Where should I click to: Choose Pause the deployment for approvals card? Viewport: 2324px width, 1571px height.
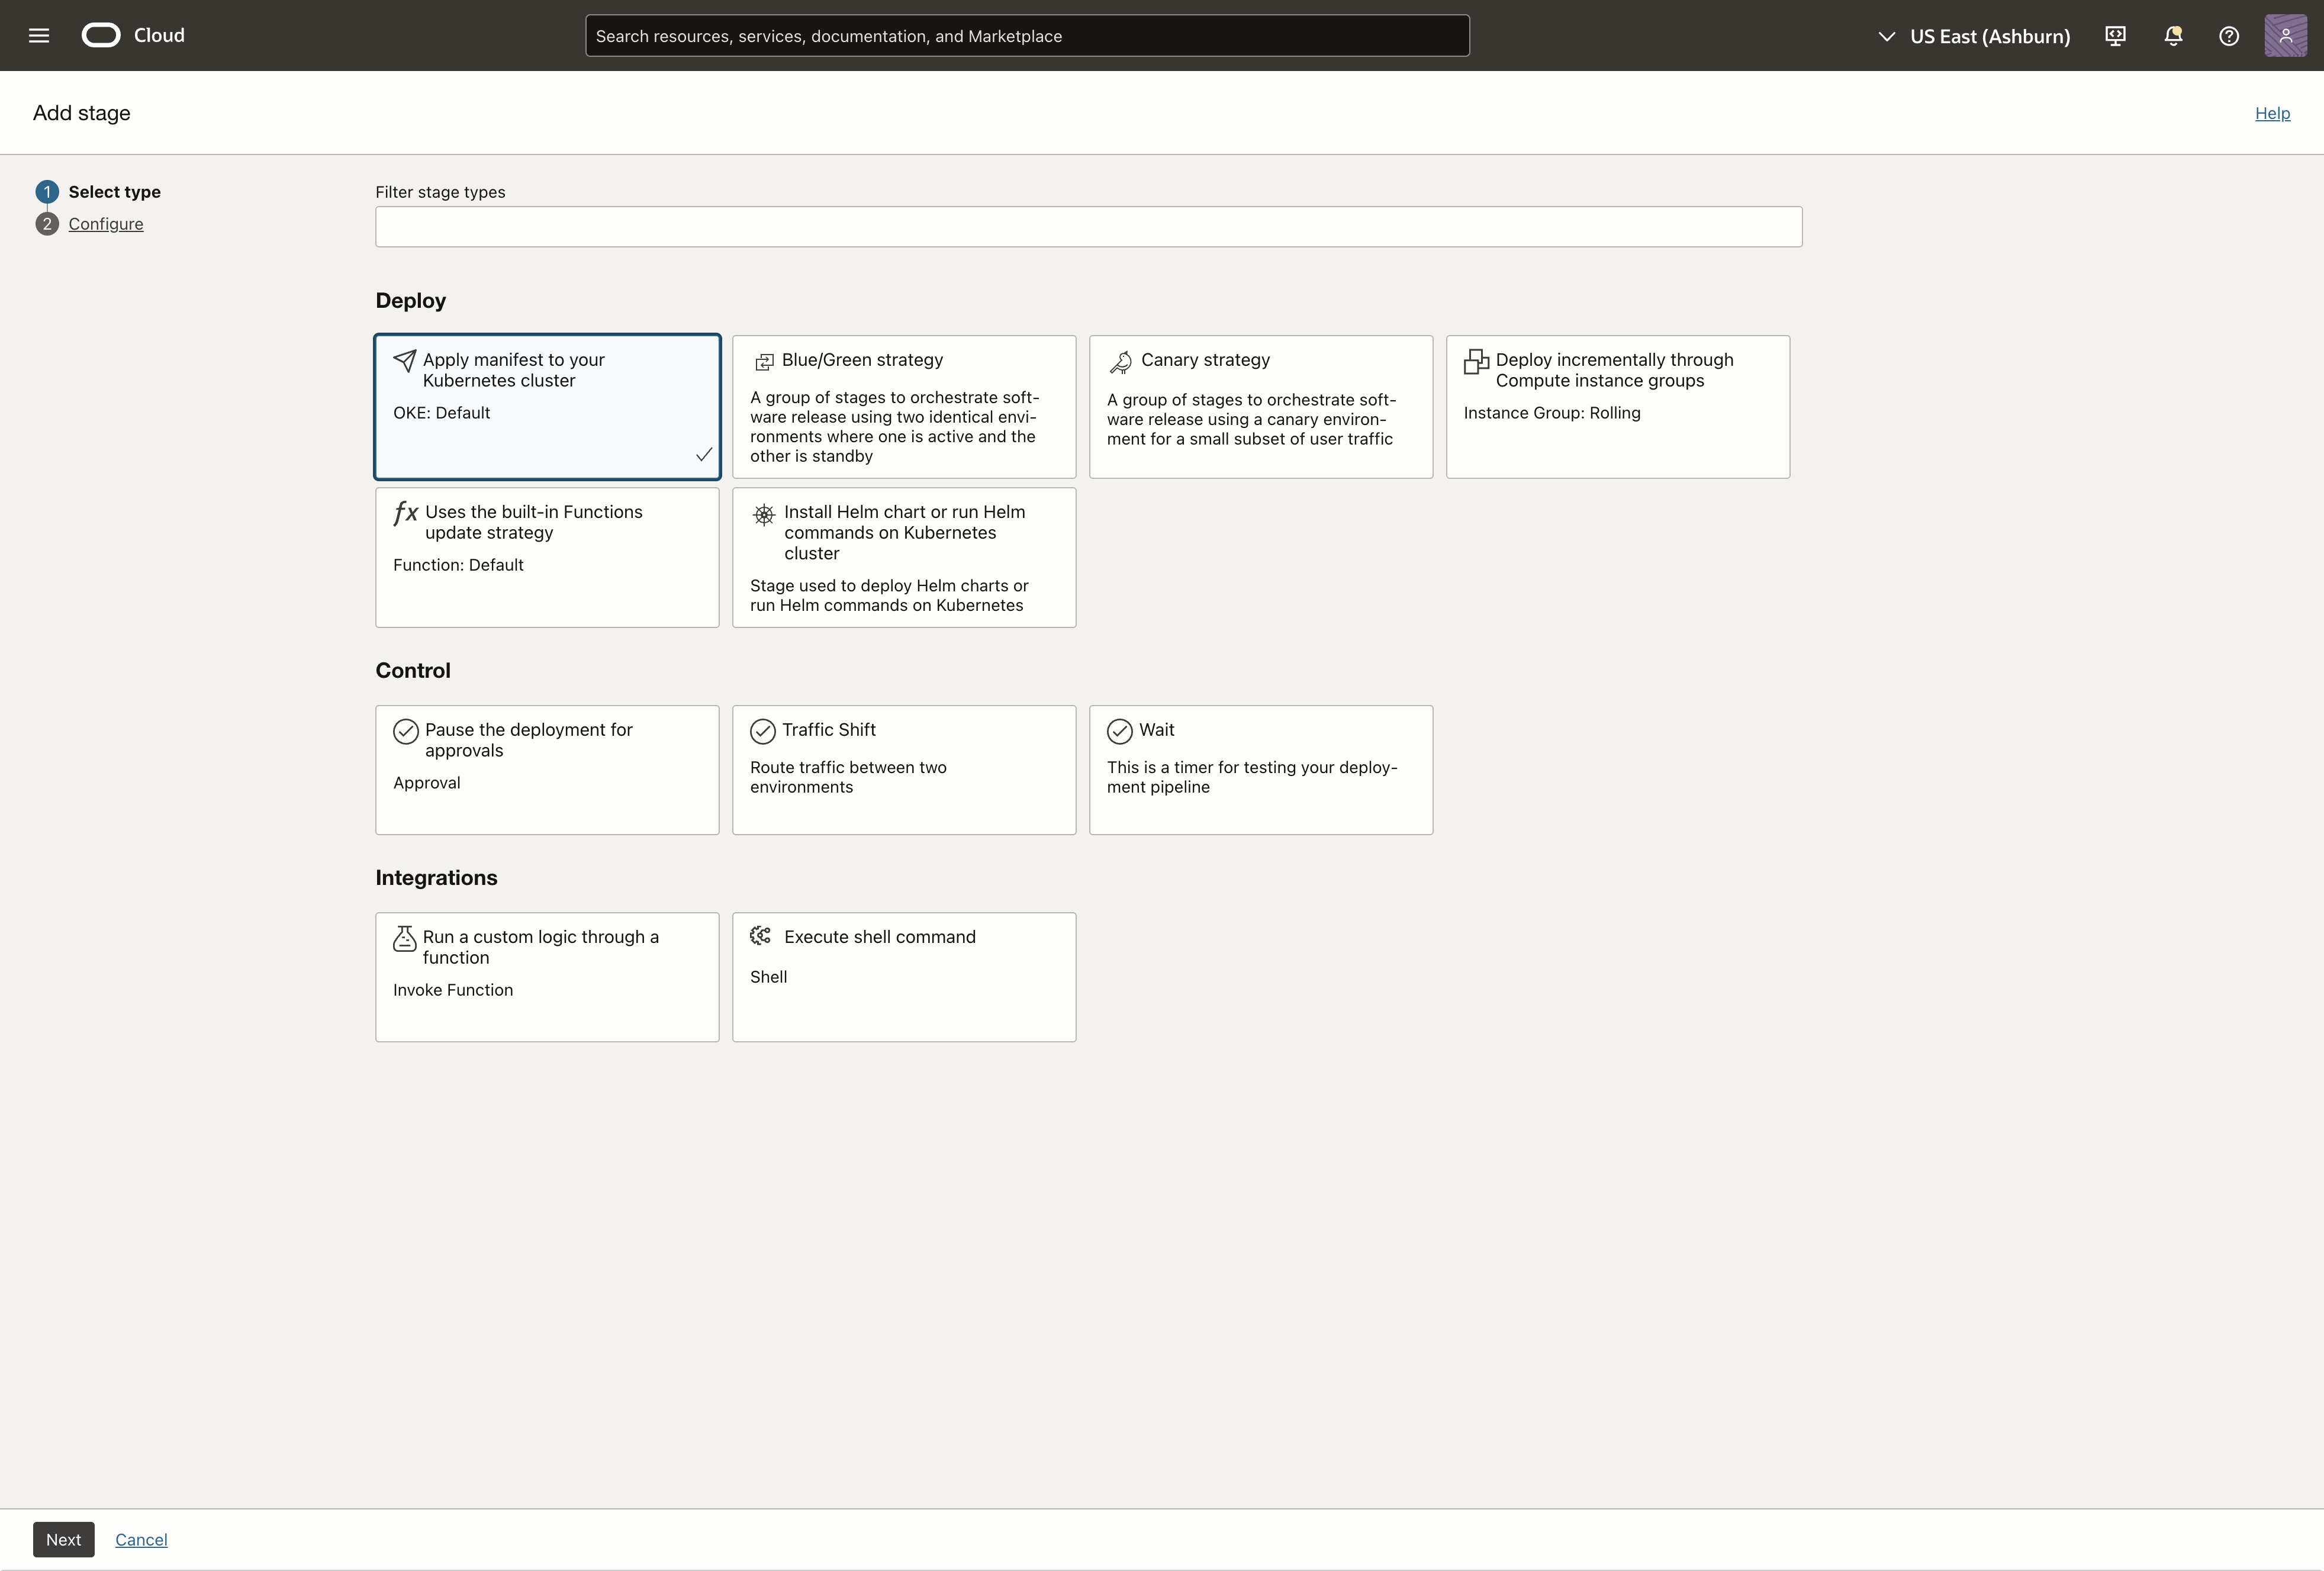[x=547, y=770]
